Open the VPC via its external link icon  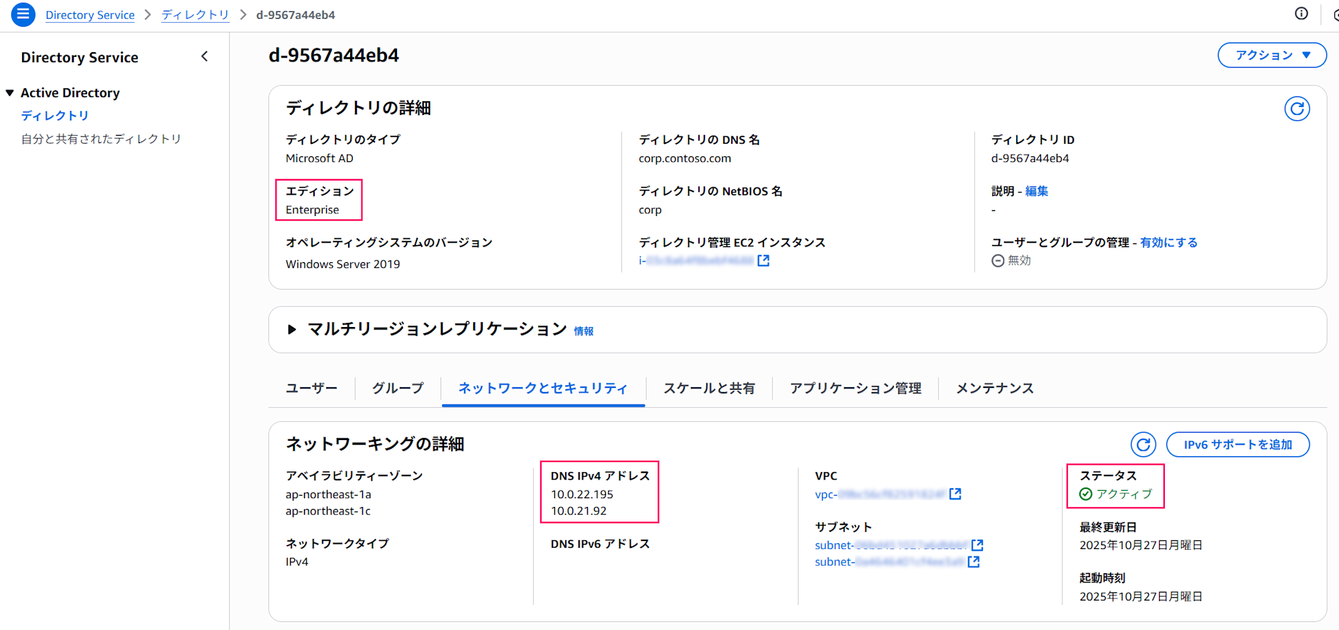point(955,494)
